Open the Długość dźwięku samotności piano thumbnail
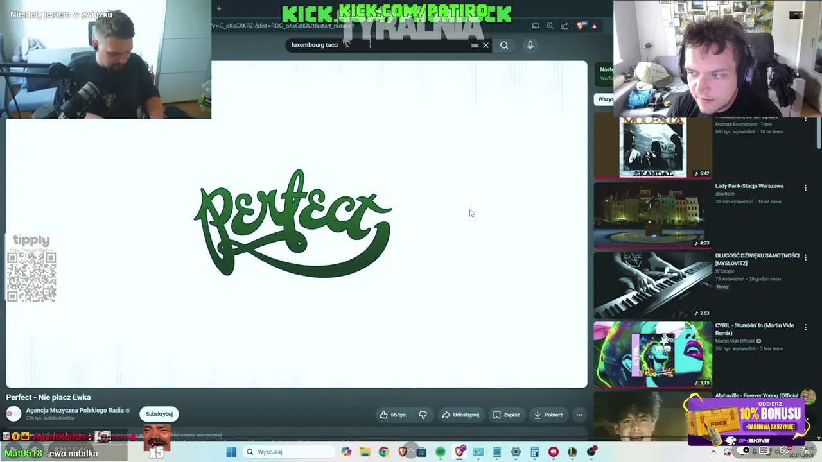The height and width of the screenshot is (462, 822). (652, 284)
